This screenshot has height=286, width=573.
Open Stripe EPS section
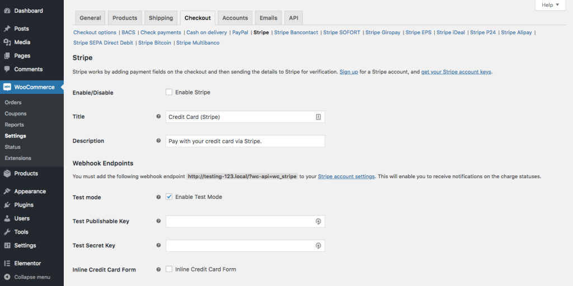coord(418,32)
